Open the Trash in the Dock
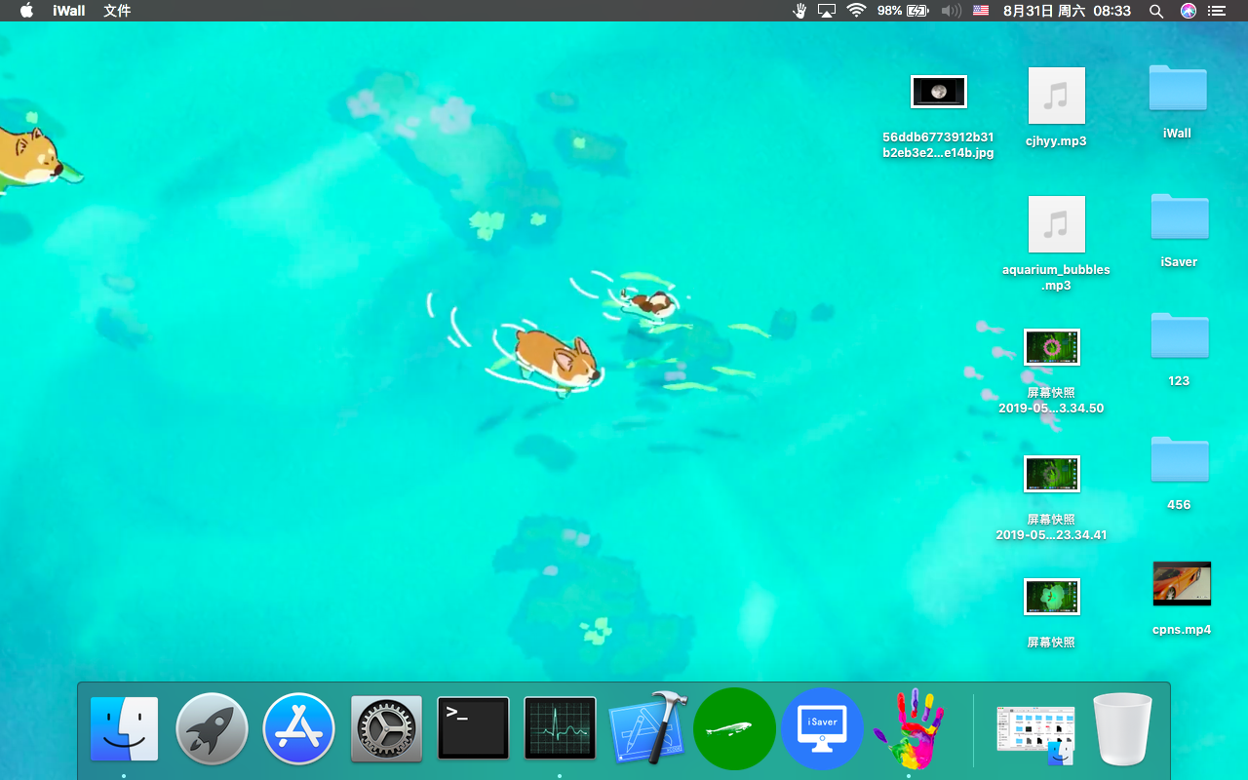This screenshot has height=780, width=1248. pyautogui.click(x=1123, y=728)
